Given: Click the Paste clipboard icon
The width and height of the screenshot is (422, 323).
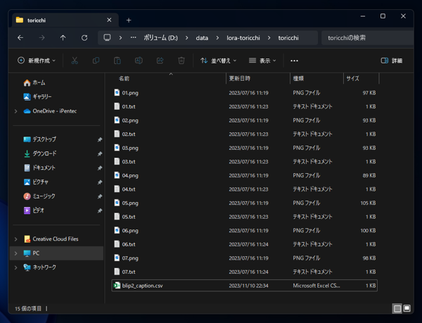Looking at the screenshot, I should pyautogui.click(x=117, y=61).
